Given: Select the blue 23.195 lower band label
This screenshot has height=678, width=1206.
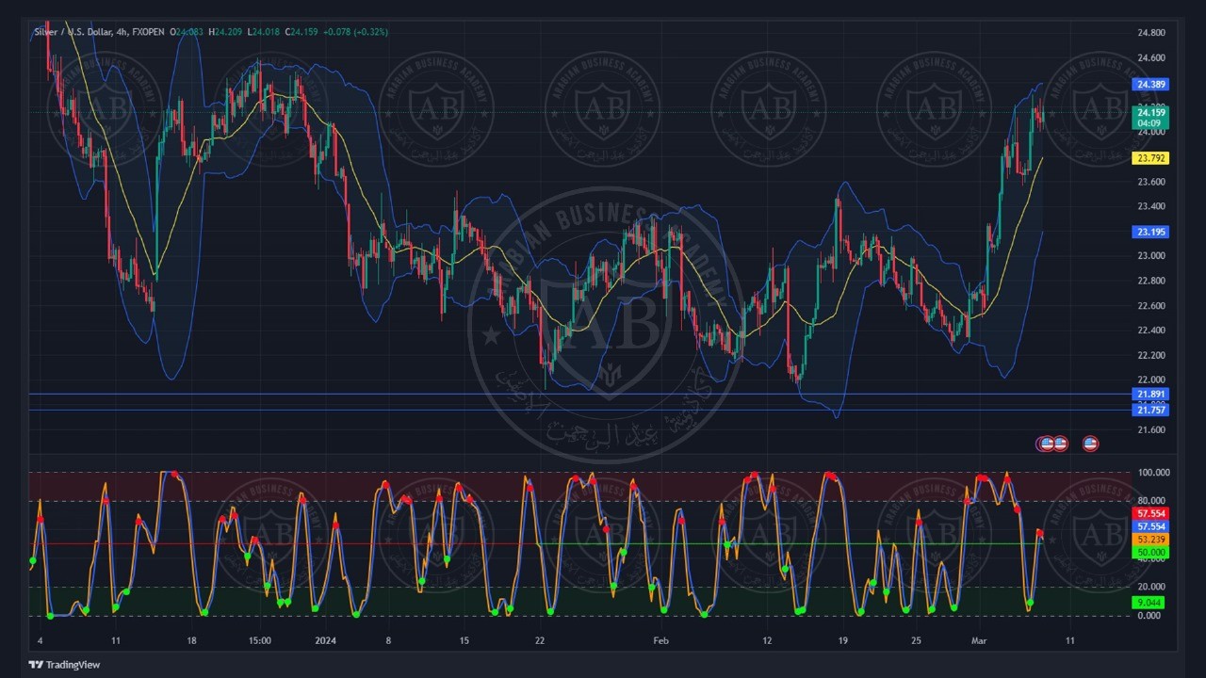Looking at the screenshot, I should [x=1151, y=232].
